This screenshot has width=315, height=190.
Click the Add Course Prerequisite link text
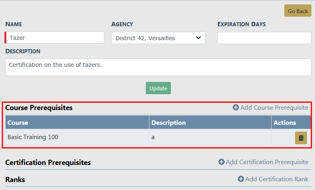pyautogui.click(x=274, y=108)
